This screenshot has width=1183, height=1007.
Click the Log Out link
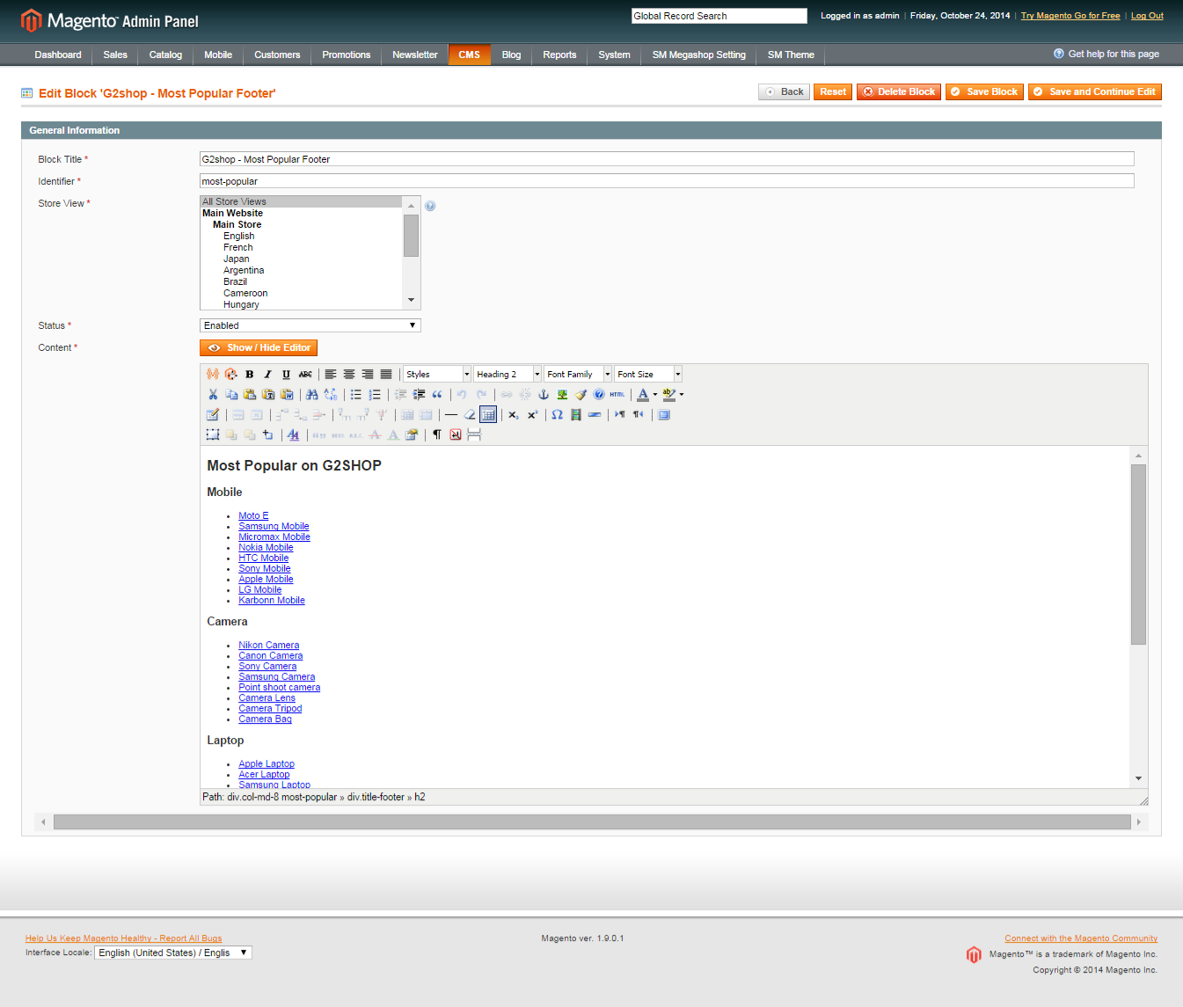[1147, 16]
